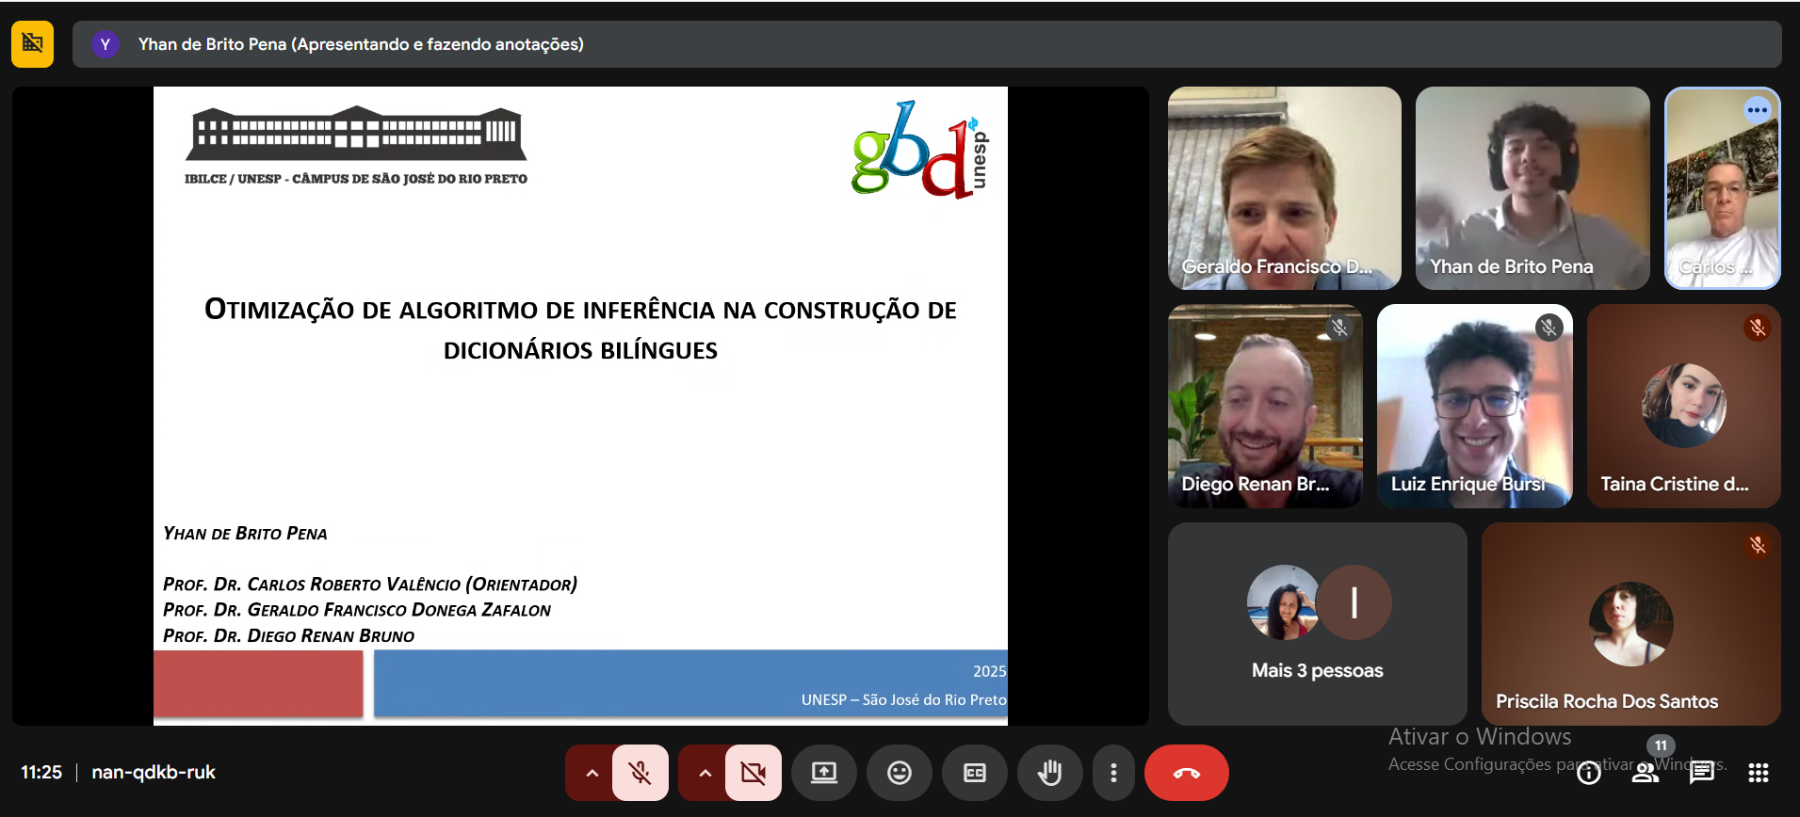Select Carlos video tile
Image resolution: width=1800 pixels, height=817 pixels.
[x=1723, y=188]
